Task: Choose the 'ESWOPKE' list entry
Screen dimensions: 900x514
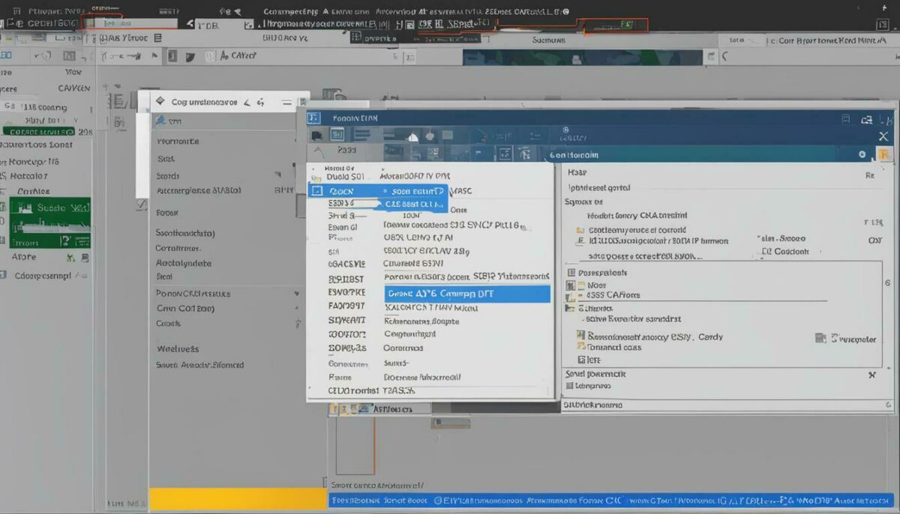Action: [x=346, y=292]
